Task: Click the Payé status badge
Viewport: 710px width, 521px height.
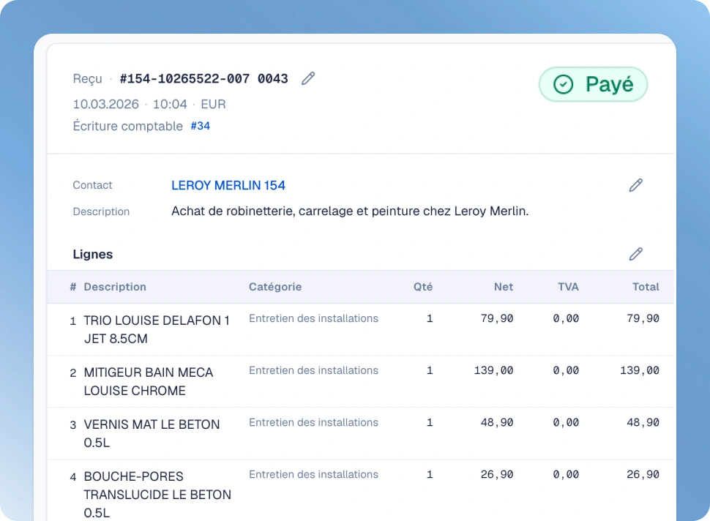Action: 593,84
